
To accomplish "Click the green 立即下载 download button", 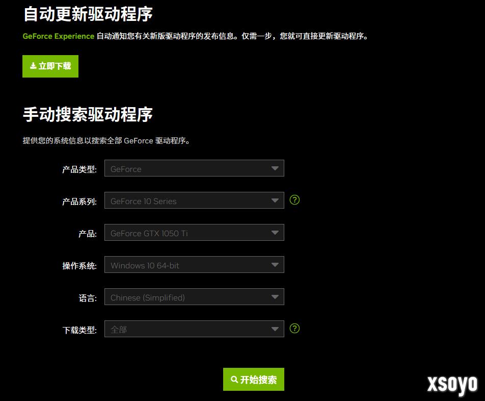I will pyautogui.click(x=50, y=66).
